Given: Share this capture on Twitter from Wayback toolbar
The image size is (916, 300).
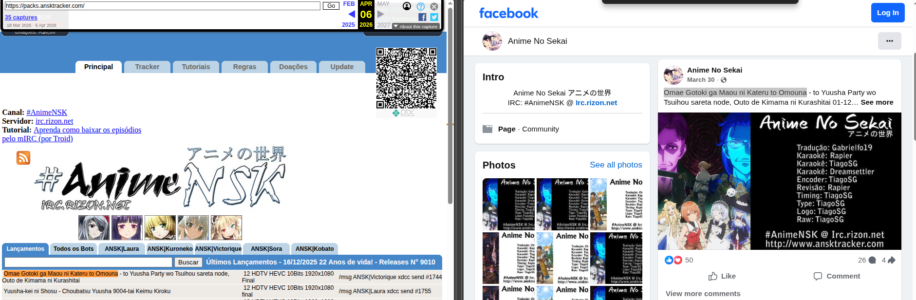Looking at the screenshot, I should 434,17.
